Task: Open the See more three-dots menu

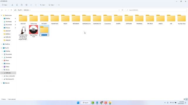Action: [59, 5]
